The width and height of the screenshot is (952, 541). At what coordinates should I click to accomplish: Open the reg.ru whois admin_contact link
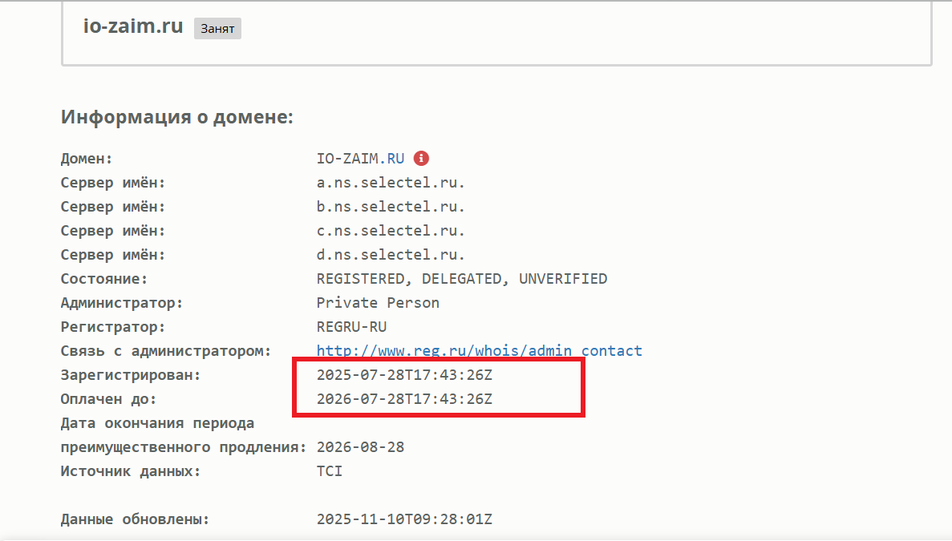(x=479, y=351)
